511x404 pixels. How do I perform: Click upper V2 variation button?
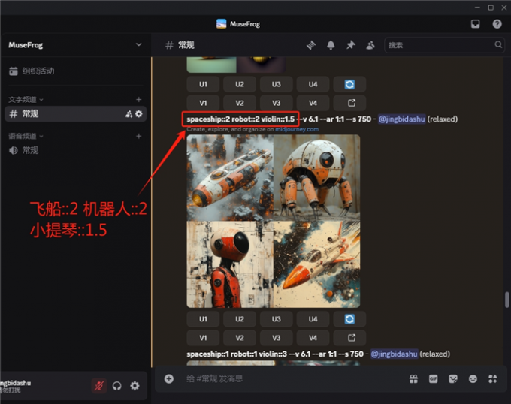240,103
